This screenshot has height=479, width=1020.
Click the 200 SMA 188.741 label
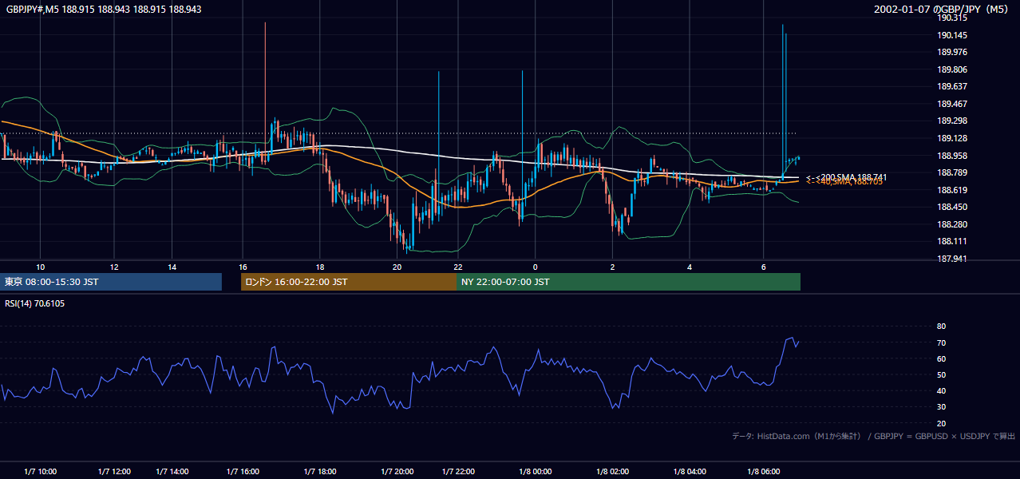pos(847,177)
